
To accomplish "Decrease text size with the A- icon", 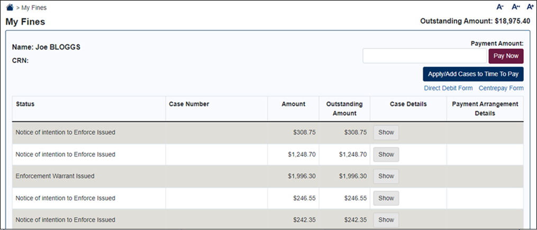I will click(499, 7).
